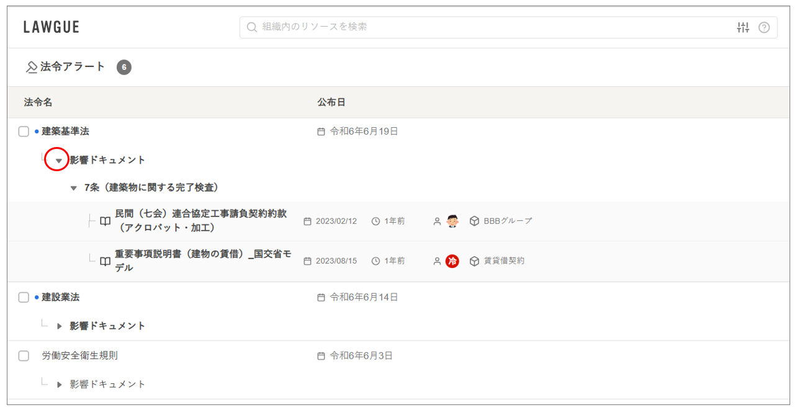Click the help question mark icon
The width and height of the screenshot is (797, 410).
click(x=764, y=27)
